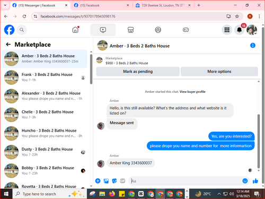265x199 pixels.
Task: Click the back arrow beside Marketplace heading
Action: click(8, 45)
